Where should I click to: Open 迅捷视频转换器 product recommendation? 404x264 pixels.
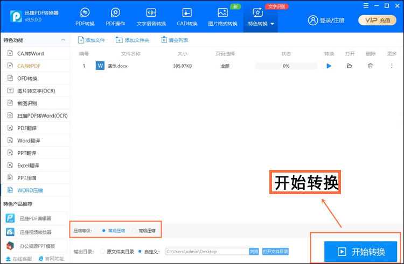tap(36, 232)
